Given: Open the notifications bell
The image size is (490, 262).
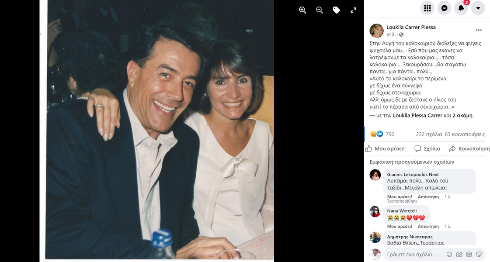Looking at the screenshot, I should tap(461, 8).
